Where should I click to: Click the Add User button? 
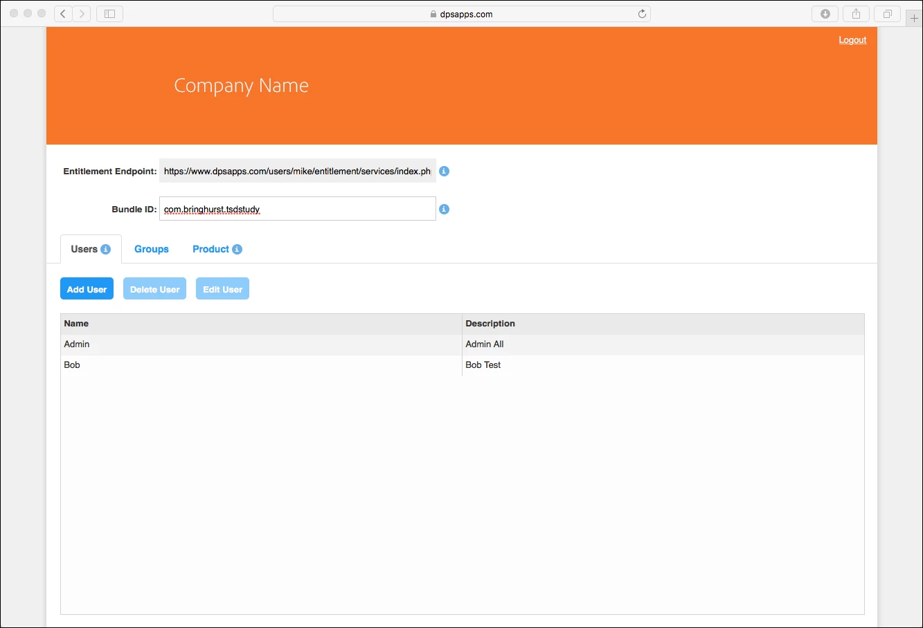pyautogui.click(x=87, y=289)
